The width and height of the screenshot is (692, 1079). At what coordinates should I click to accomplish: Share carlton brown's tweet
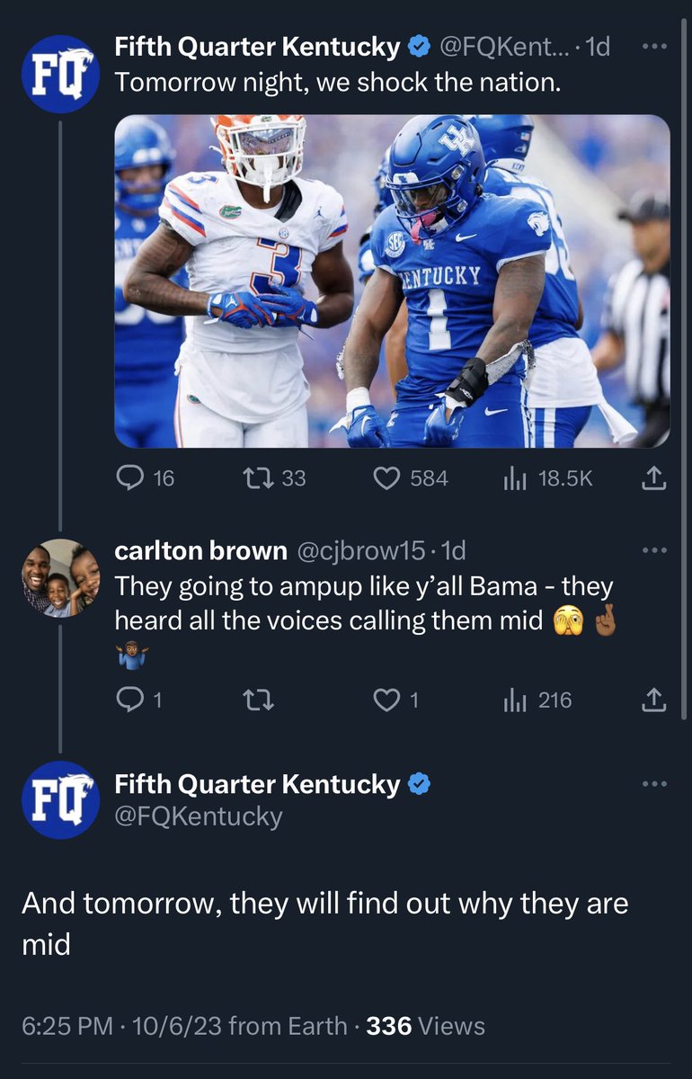tap(654, 700)
